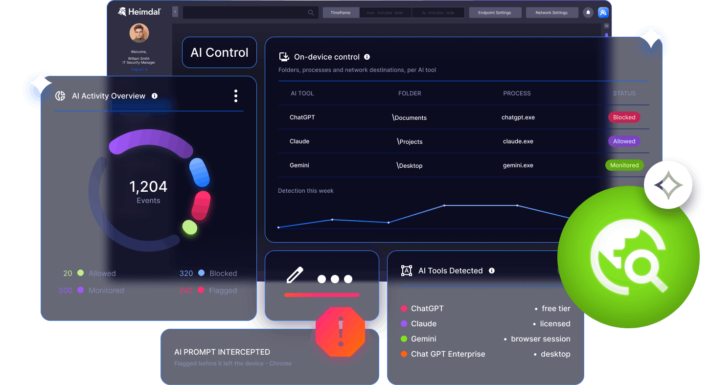711x385 pixels.
Task: Click the \Projects folder cell
Action: [410, 142]
